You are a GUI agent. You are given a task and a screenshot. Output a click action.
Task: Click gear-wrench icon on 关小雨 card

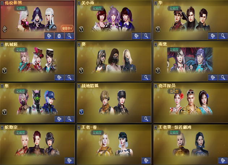click(x=136, y=36)
